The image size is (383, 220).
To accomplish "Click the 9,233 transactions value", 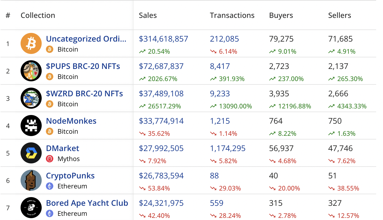I will pyautogui.click(x=220, y=94).
